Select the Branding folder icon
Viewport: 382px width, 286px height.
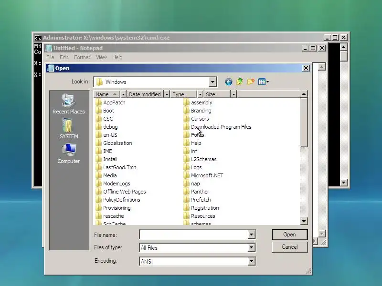186,111
